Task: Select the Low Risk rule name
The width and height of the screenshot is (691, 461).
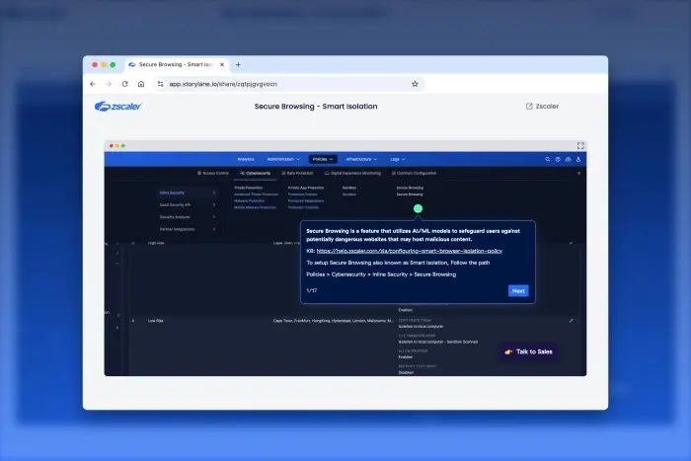Action: [x=156, y=321]
